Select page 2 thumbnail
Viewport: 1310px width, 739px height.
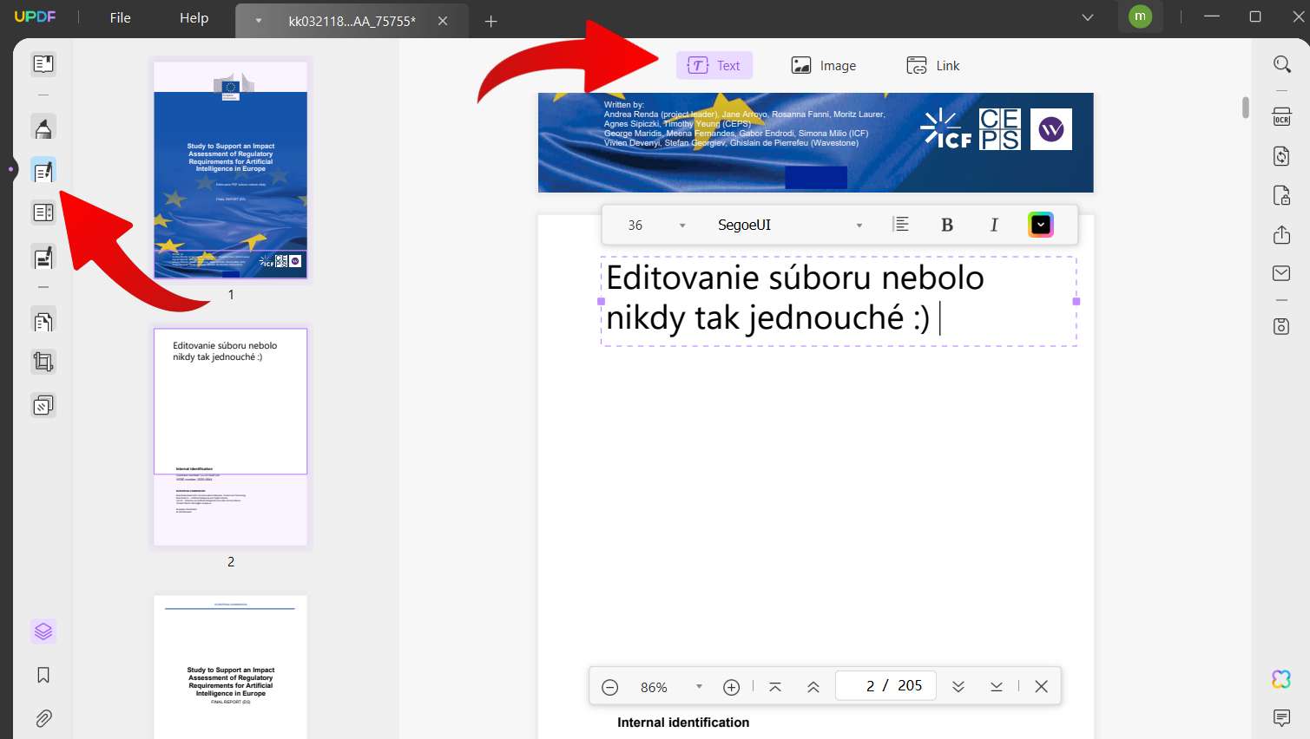tap(231, 437)
